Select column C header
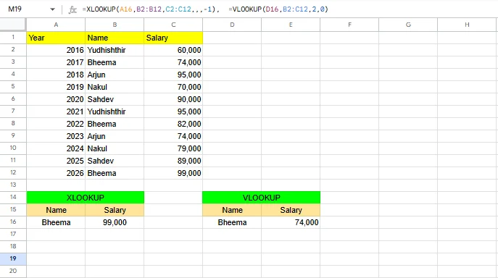498x278 pixels. coord(173,25)
